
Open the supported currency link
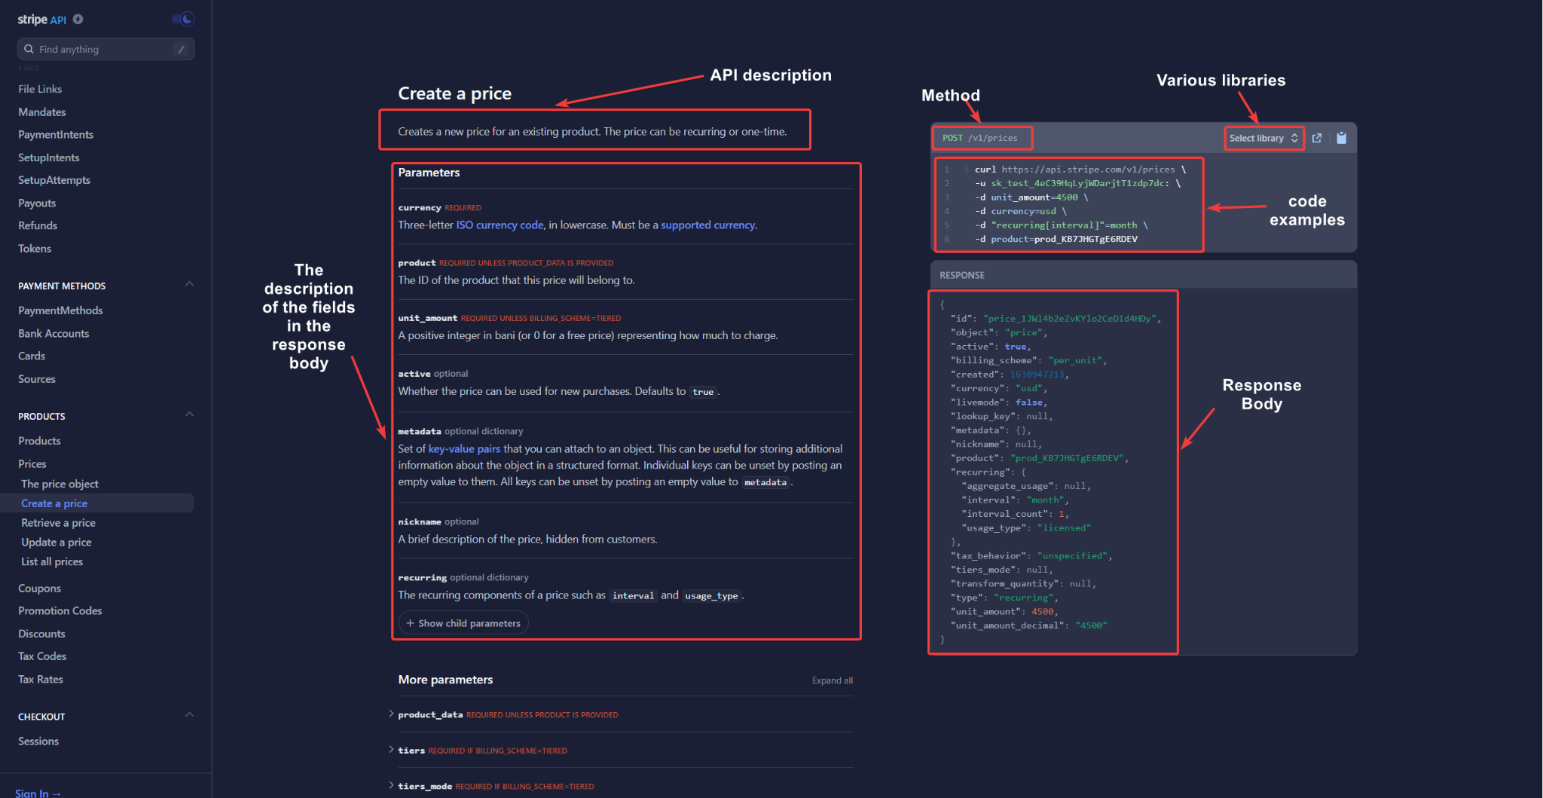(707, 225)
